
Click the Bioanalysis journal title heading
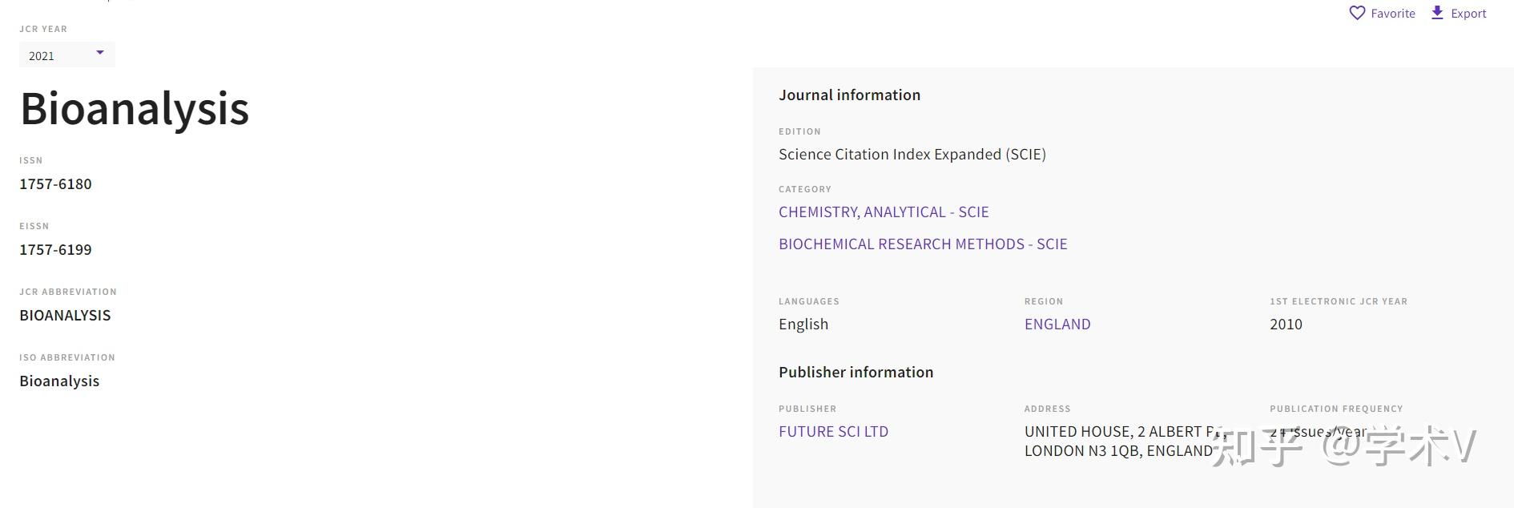(135, 108)
